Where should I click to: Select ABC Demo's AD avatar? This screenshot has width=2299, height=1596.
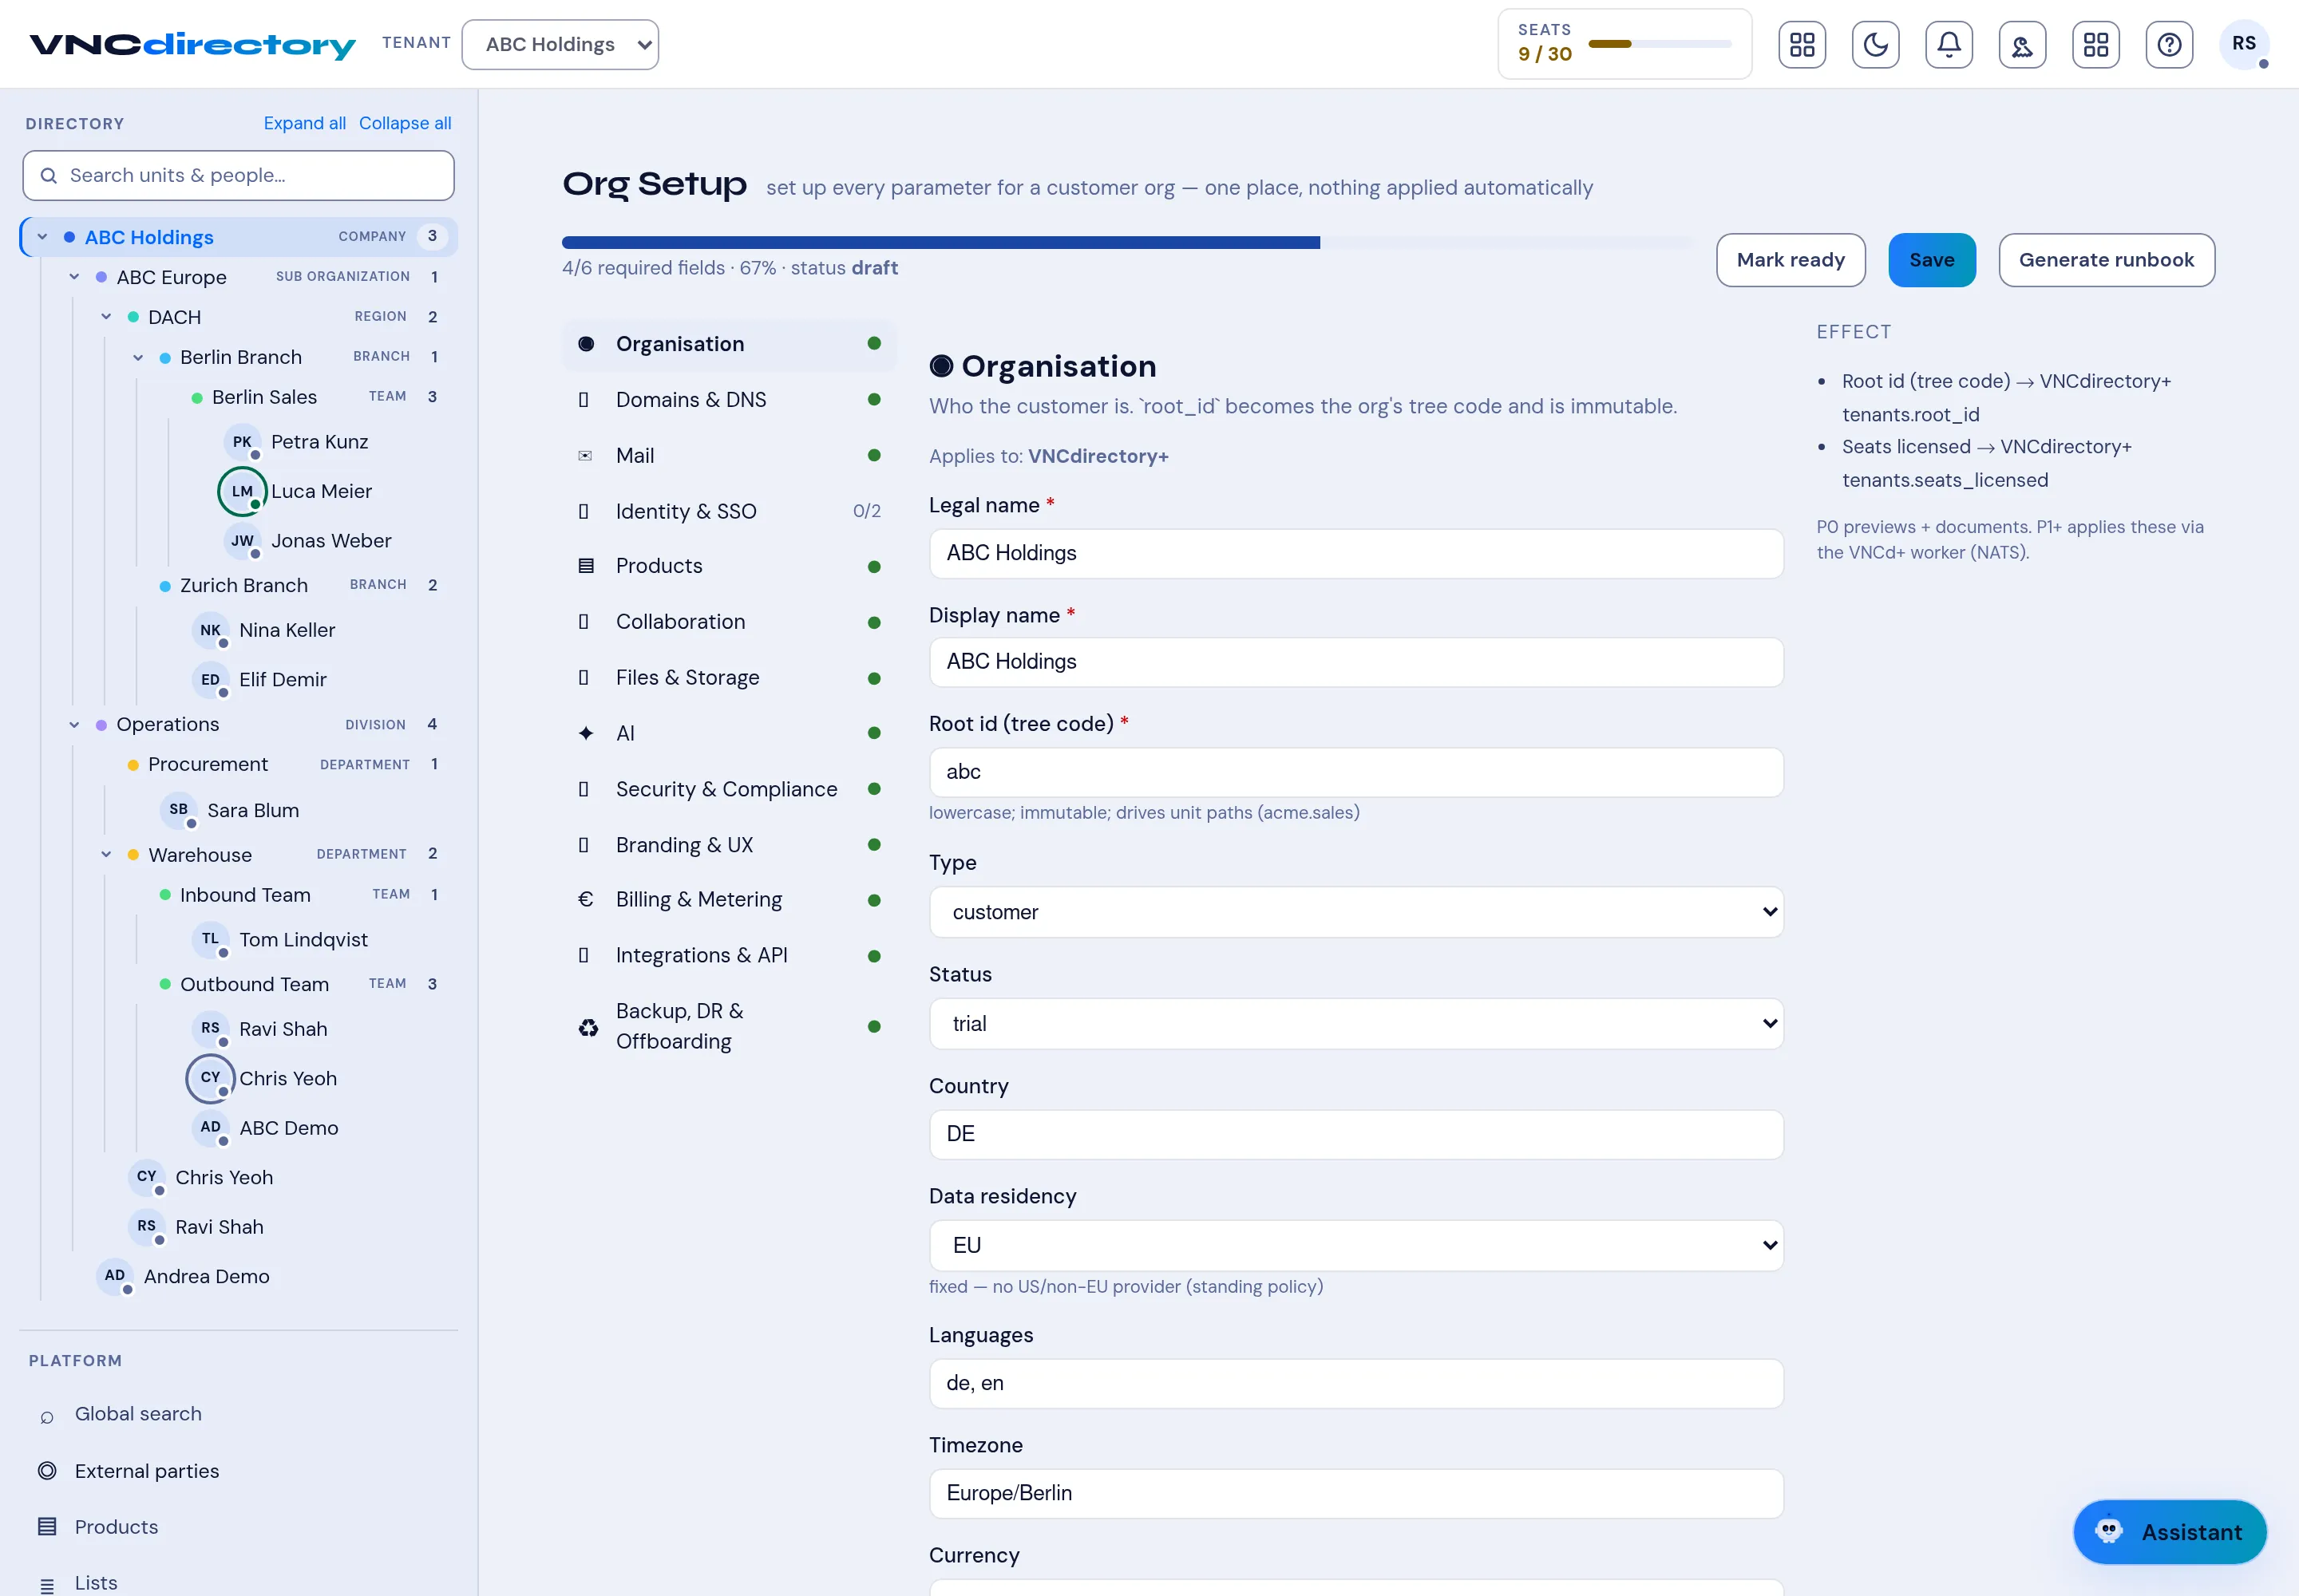[210, 1127]
